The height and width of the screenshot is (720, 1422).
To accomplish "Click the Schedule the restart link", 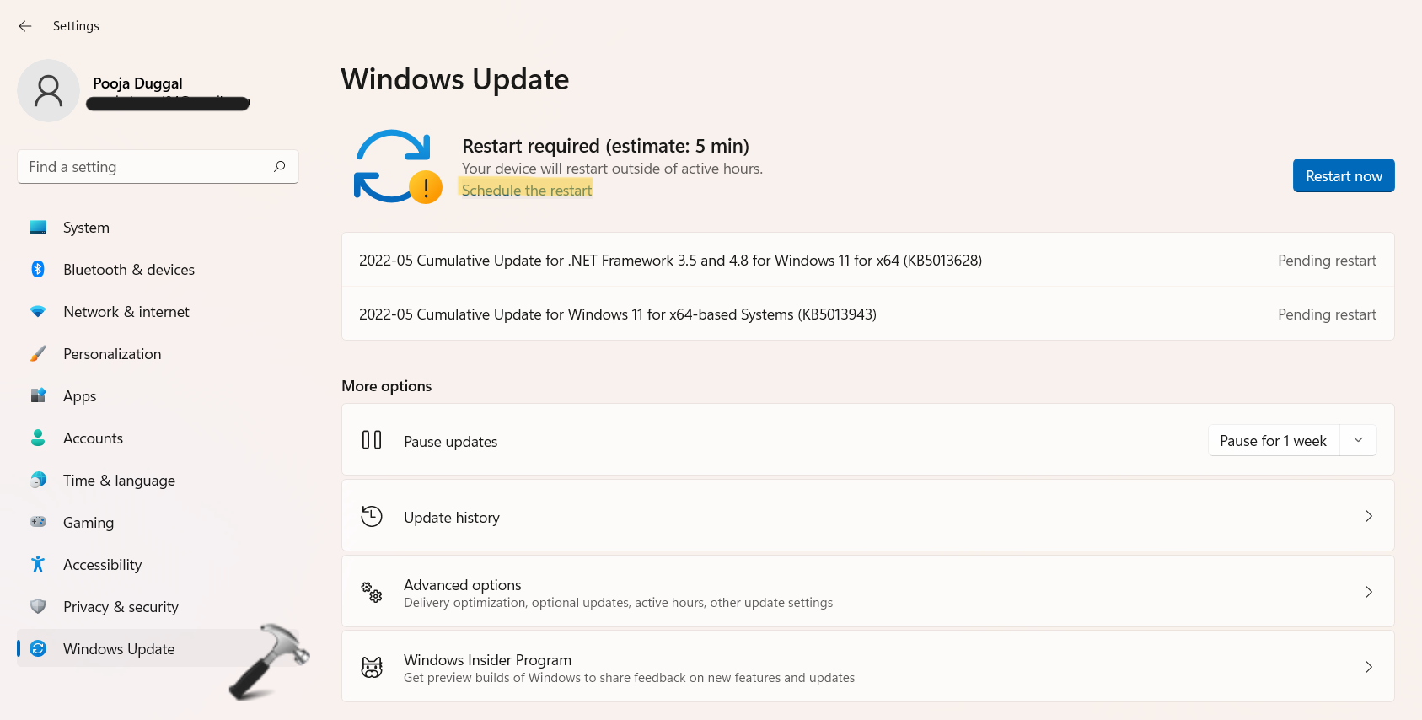I will pos(527,191).
